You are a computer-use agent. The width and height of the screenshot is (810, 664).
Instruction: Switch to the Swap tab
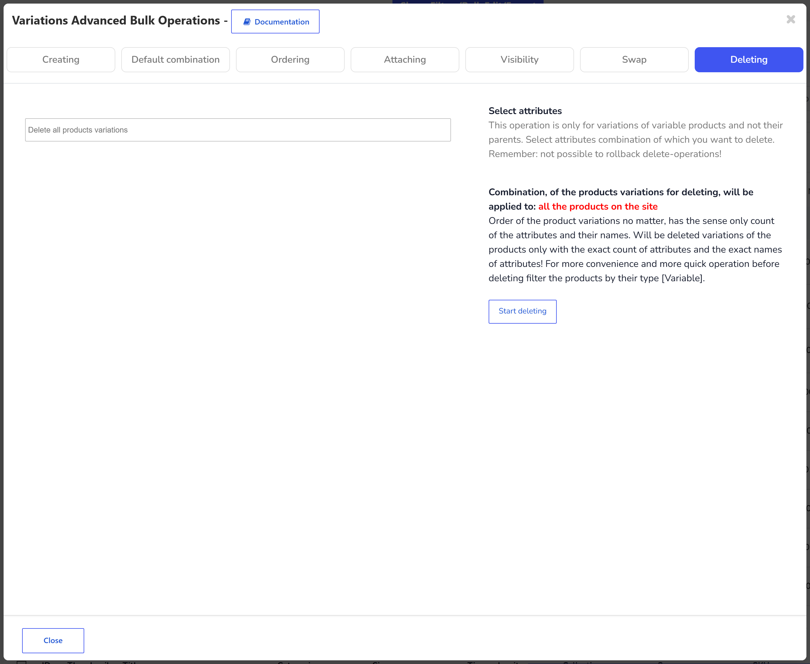(x=634, y=60)
